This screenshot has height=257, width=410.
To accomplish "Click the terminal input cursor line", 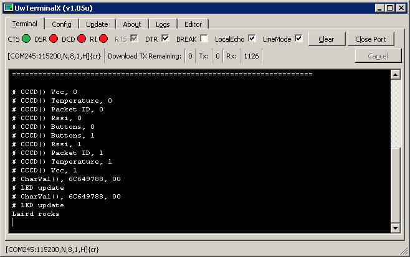I will coord(12,222).
